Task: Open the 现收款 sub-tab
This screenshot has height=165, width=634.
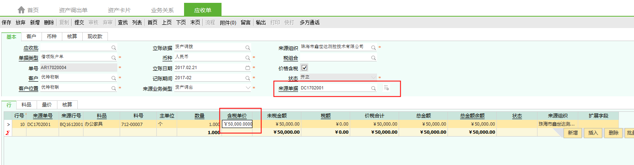Action: point(95,37)
